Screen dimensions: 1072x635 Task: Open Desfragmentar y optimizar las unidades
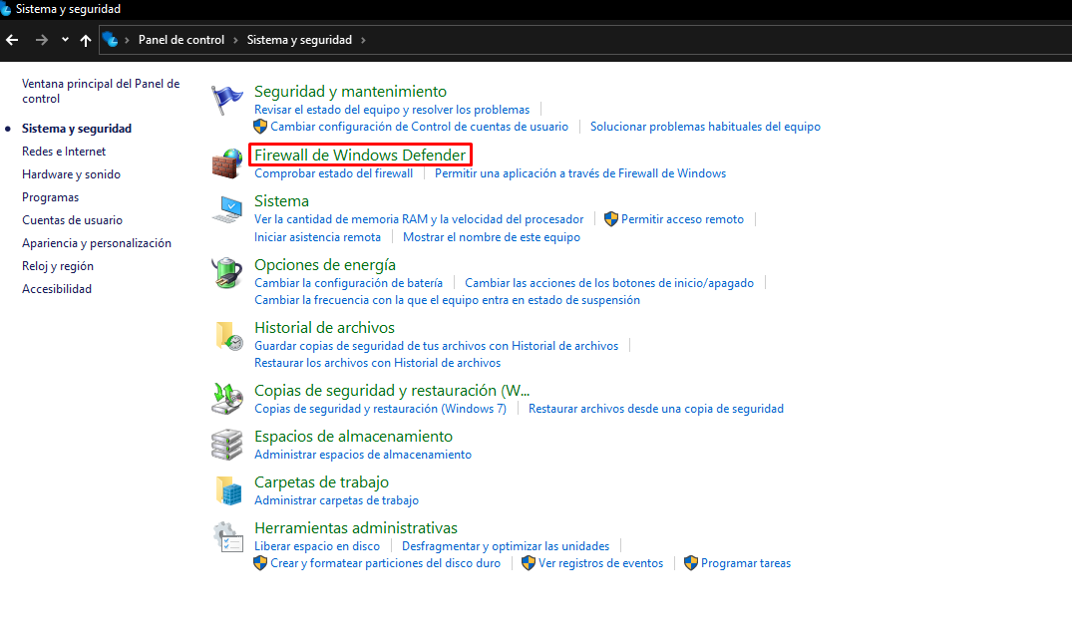click(x=505, y=545)
